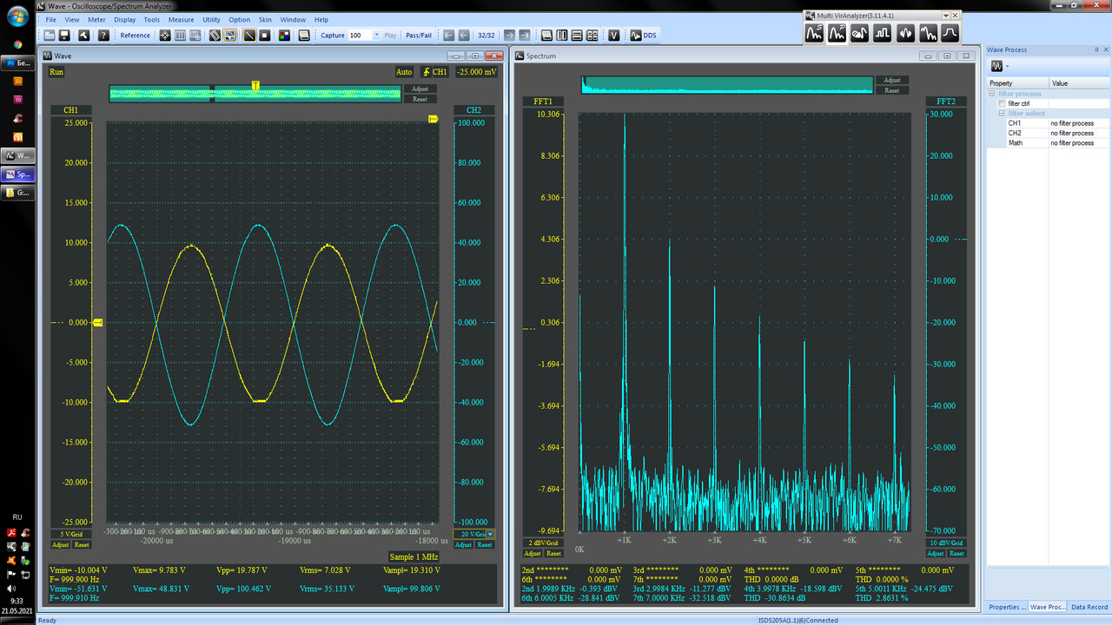Open the Meter menu
The image size is (1112, 625).
point(96,19)
